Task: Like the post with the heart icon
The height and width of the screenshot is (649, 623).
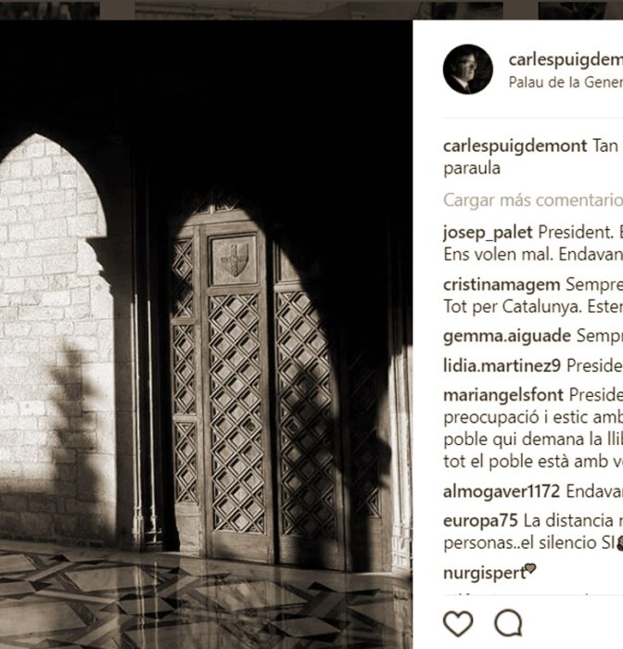Action: tap(458, 623)
